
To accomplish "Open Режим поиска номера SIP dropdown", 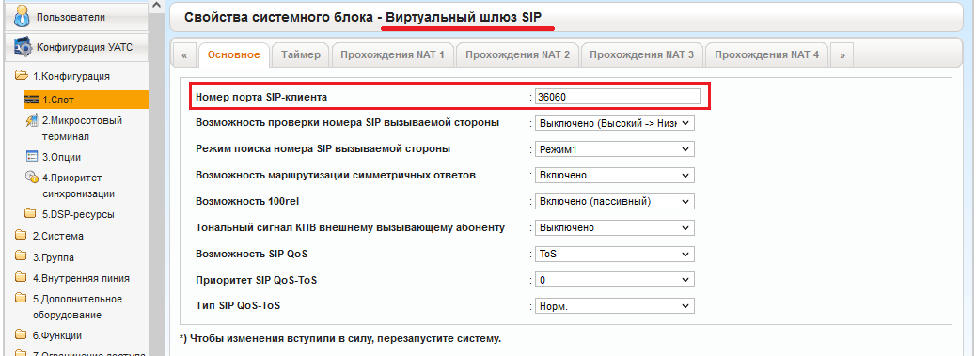I will 614,149.
